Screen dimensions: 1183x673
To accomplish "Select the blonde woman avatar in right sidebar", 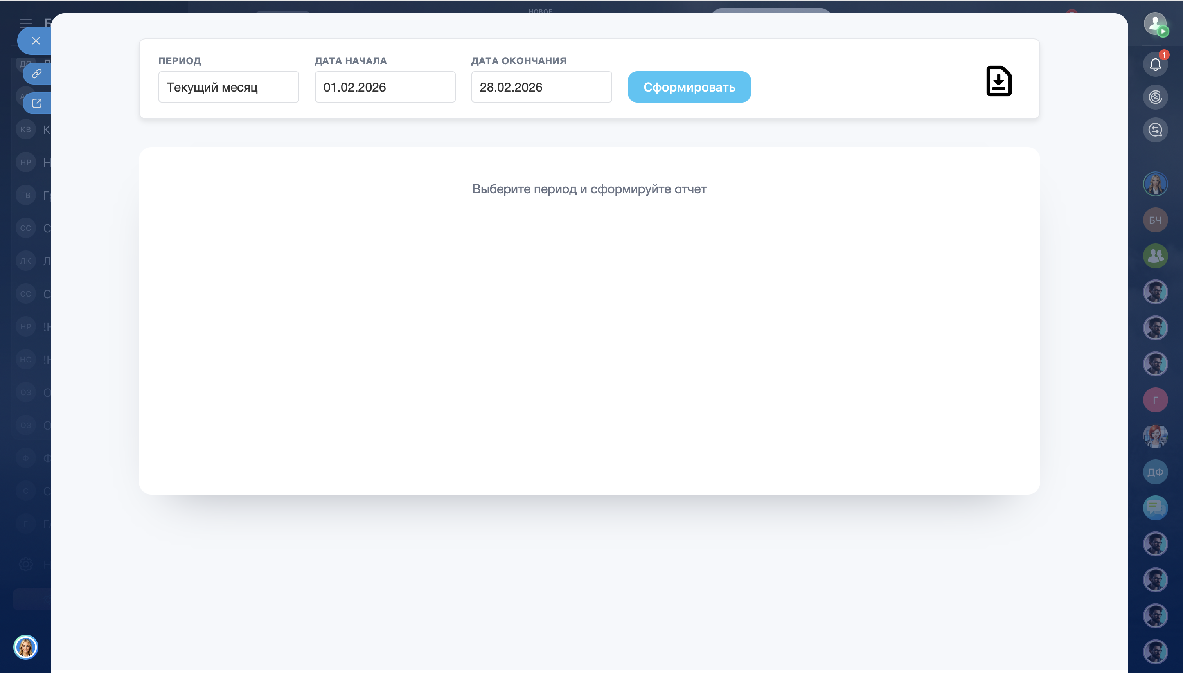I will (x=1155, y=184).
